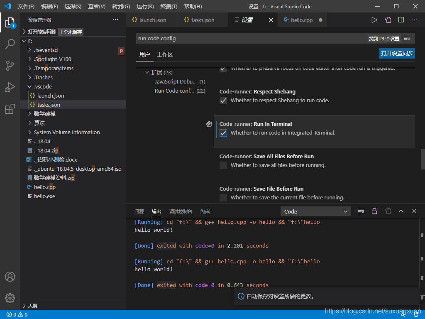Close the bottom panel
425x319 pixels.
pos(414,211)
